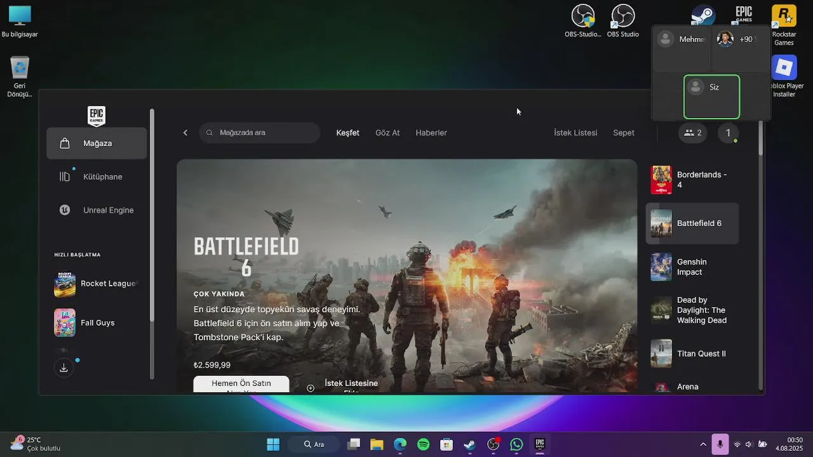Open the Roblox Player Installer desktop icon
The image size is (813, 457).
click(785, 77)
